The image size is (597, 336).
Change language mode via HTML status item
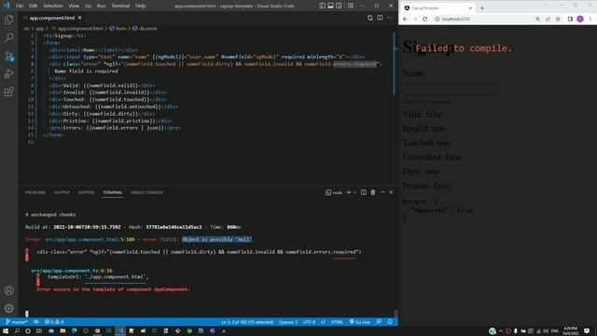coord(337,322)
